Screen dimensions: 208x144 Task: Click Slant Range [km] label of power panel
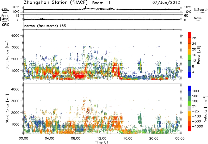[x=7, y=55]
